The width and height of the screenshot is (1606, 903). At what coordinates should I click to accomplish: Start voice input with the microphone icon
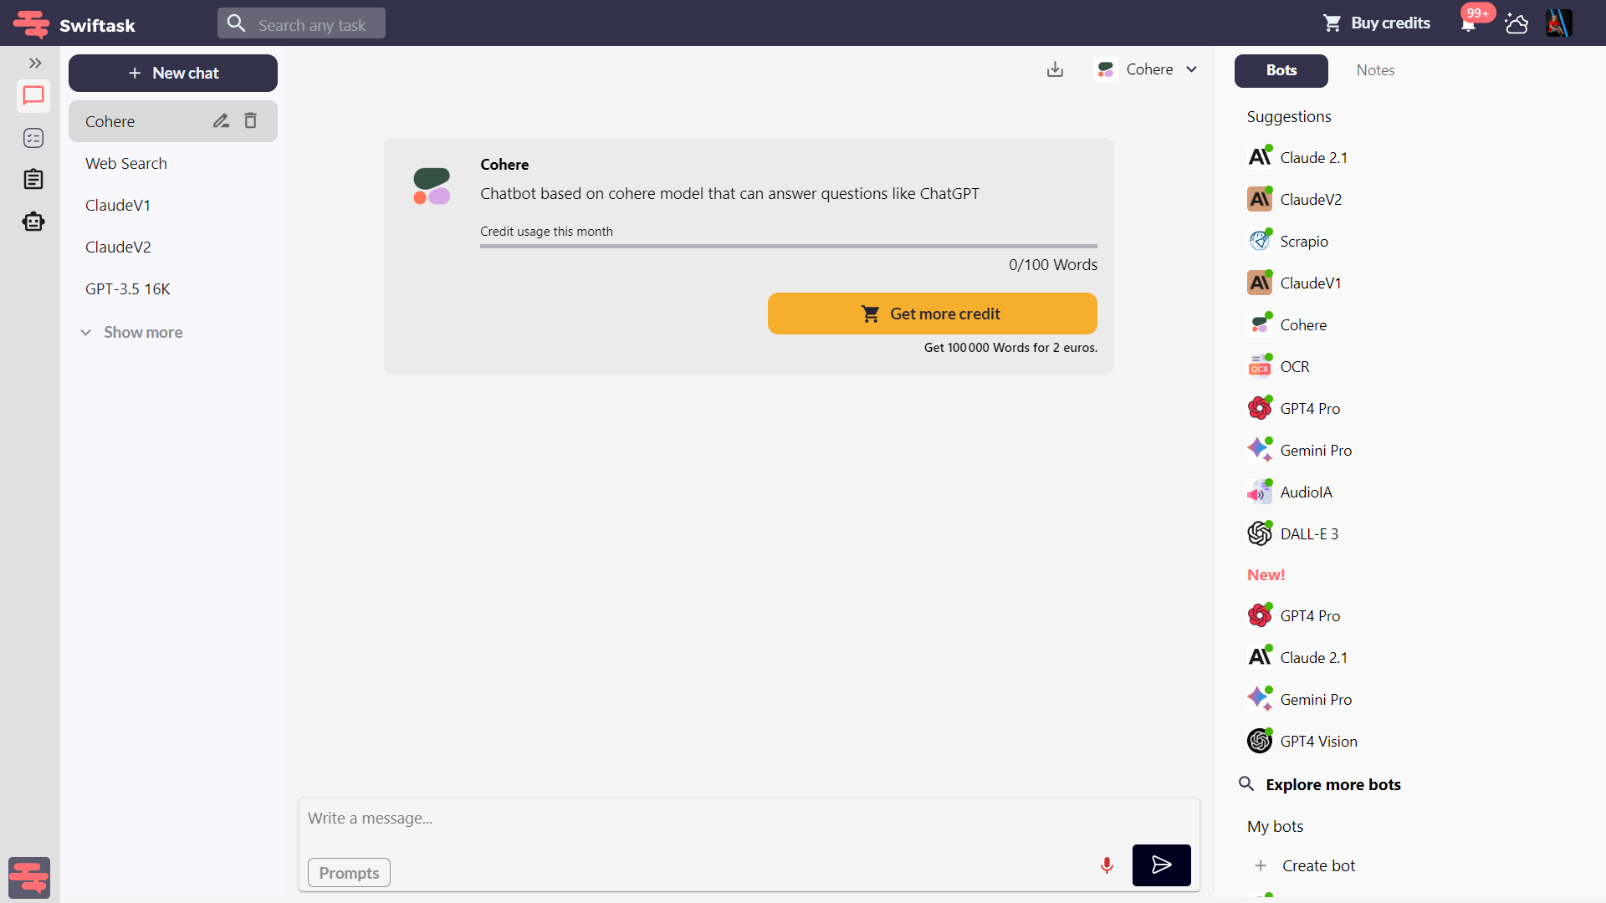pos(1106,865)
